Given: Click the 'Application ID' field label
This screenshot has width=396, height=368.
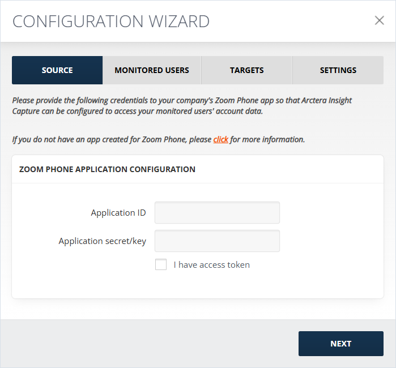Looking at the screenshot, I should (x=118, y=213).
